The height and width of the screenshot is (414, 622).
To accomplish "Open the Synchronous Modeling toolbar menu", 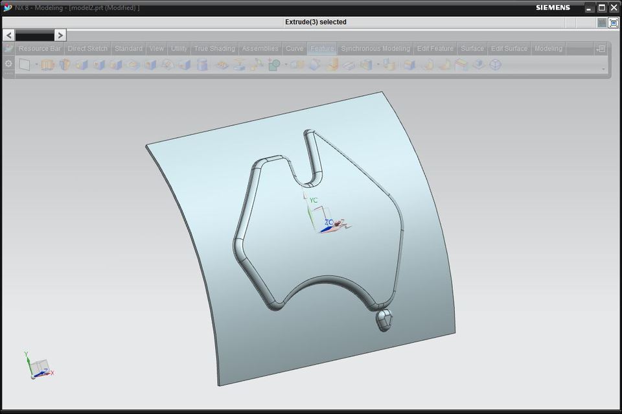I will coord(376,48).
